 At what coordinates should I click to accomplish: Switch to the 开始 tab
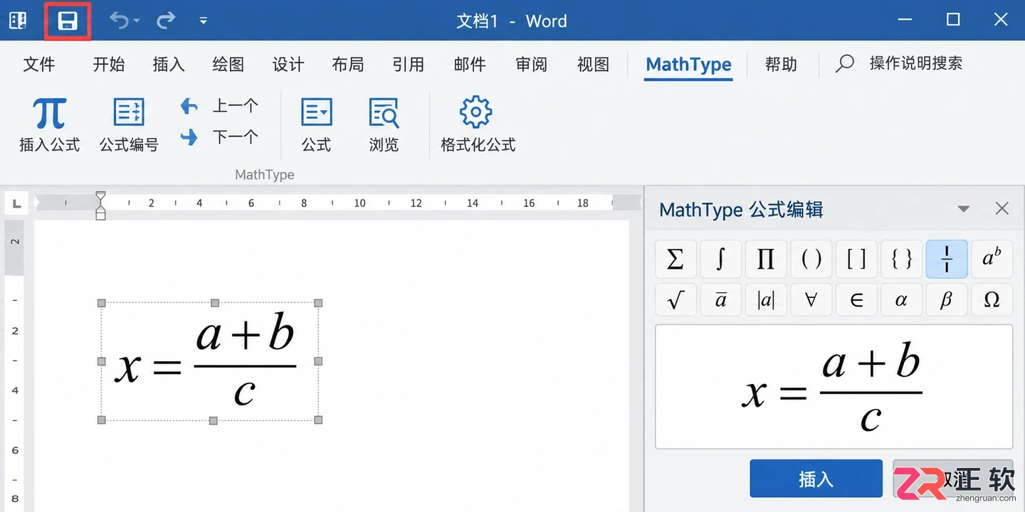pos(109,64)
